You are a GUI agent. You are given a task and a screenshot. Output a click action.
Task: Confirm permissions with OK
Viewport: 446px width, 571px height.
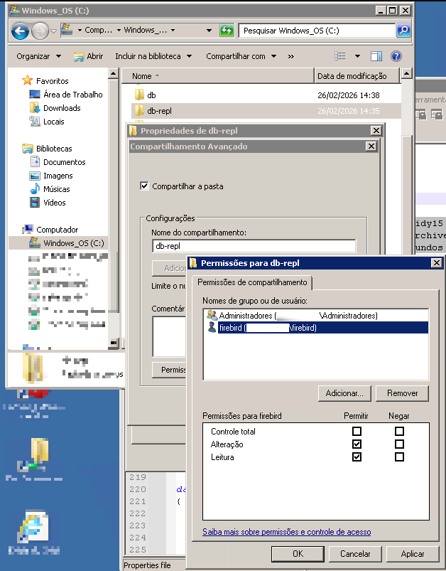[298, 553]
